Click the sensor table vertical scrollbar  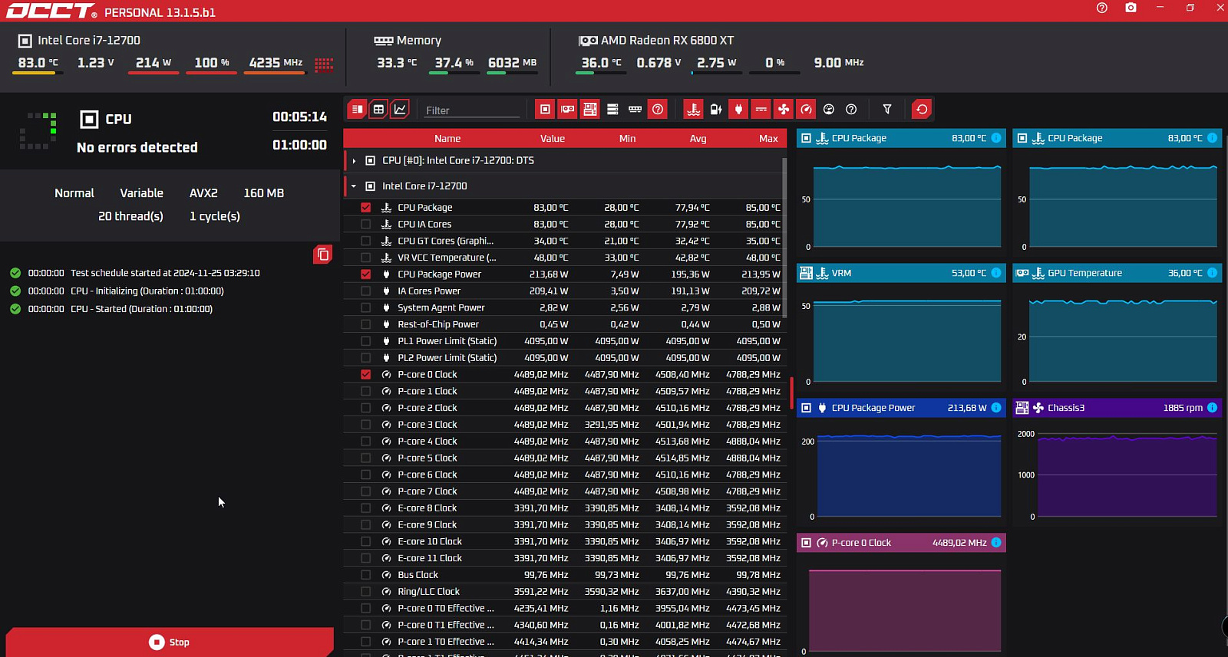pyautogui.click(x=784, y=238)
